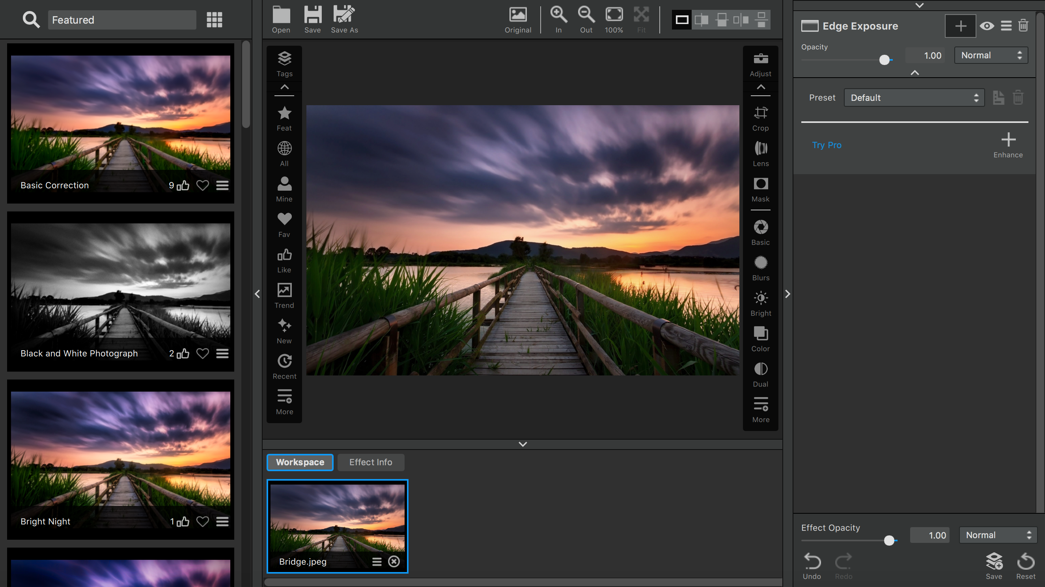
Task: Open an image with the Open icon
Action: 281,19
